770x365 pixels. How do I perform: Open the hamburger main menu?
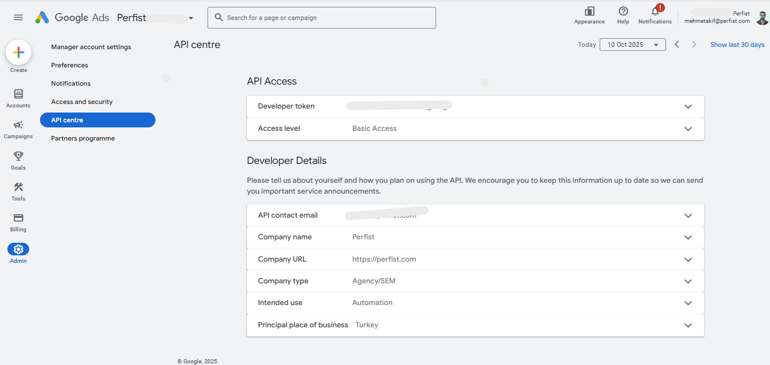18,18
